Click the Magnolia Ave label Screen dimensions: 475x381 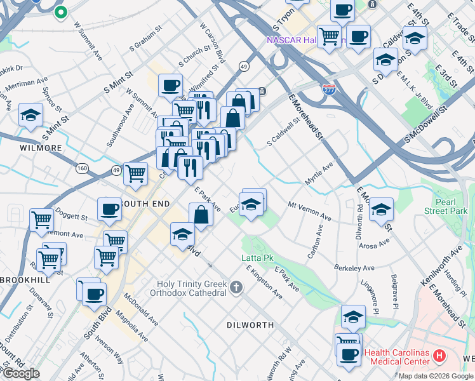coord(132,327)
